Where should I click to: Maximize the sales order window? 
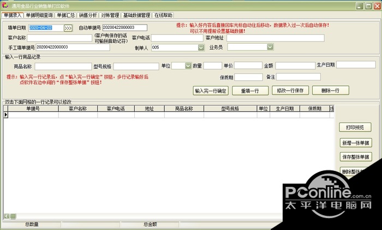368,6
